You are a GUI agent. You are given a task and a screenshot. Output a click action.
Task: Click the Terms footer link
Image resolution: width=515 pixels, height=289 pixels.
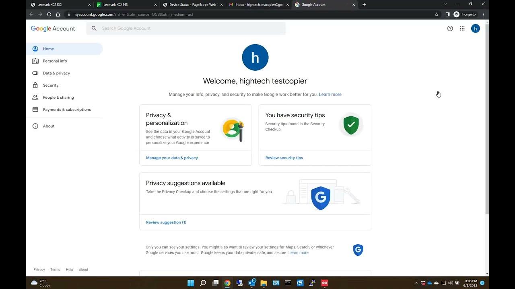[x=55, y=270]
